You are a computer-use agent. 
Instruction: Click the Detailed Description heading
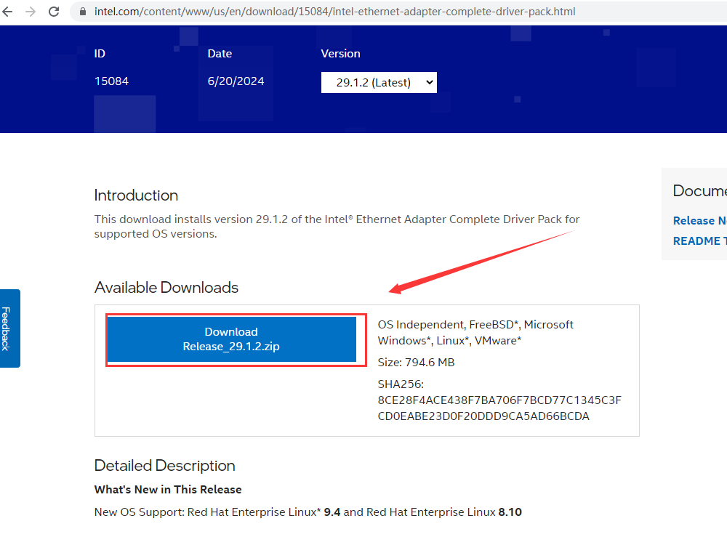(x=164, y=465)
